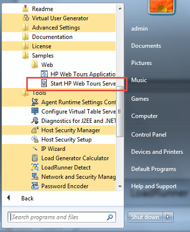Image resolution: width=190 pixels, height=232 pixels.
Task: Select Virtual User Generator label
Action: coord(60,18)
